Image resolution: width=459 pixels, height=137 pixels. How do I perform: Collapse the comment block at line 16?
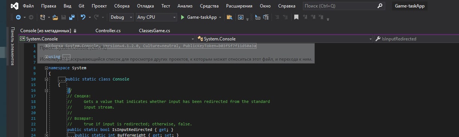46,91
